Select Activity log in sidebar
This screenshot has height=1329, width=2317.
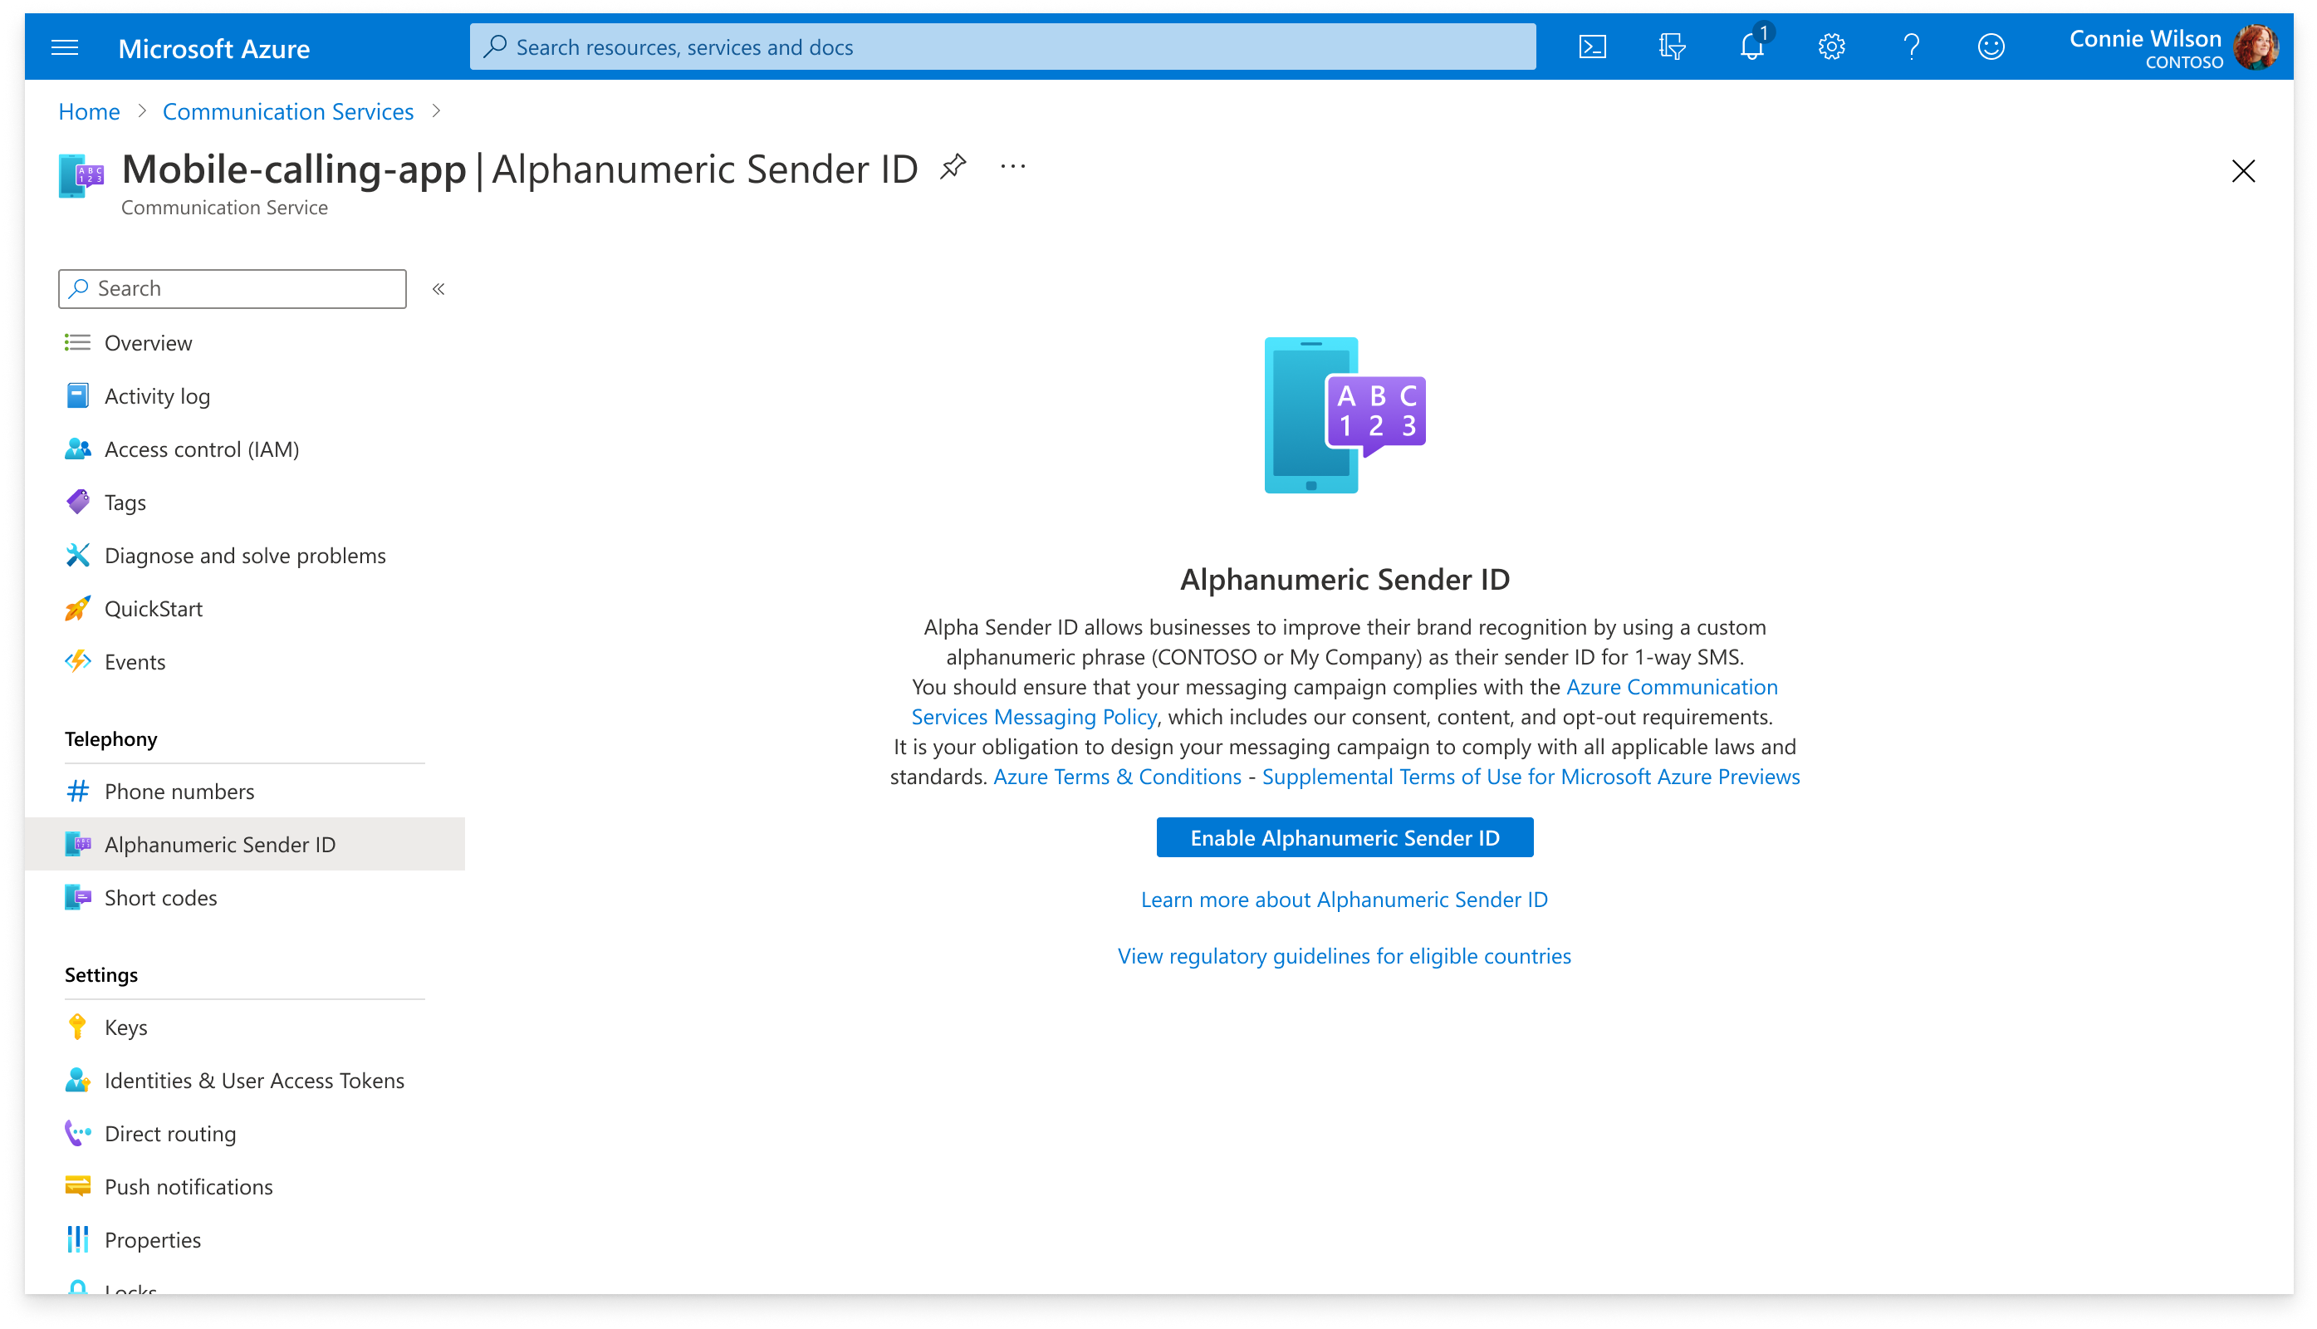156,395
